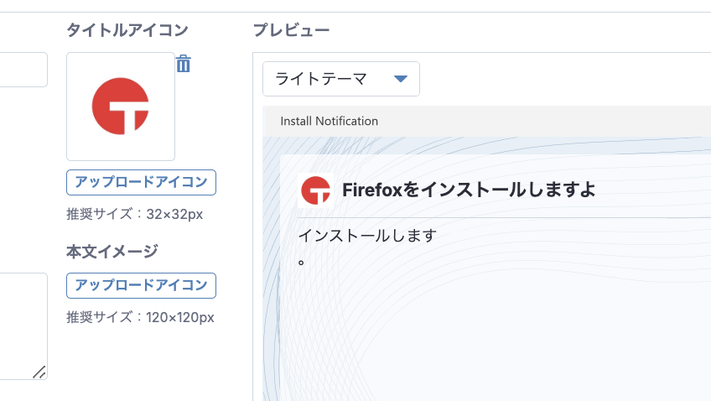This screenshot has height=401, width=711.
Task: Click the small red logo in the notification preview
Action: [x=316, y=190]
